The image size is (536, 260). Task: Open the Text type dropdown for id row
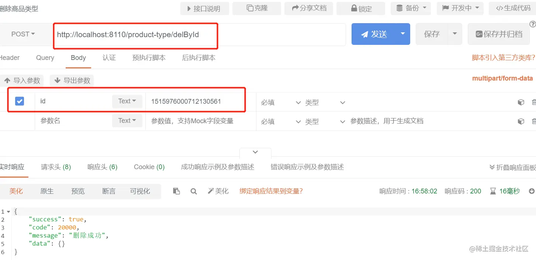click(x=127, y=101)
